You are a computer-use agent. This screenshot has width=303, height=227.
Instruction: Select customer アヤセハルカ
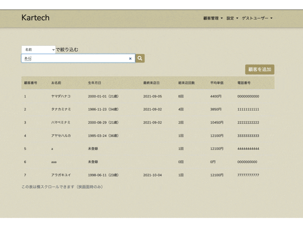pyautogui.click(x=148, y=136)
